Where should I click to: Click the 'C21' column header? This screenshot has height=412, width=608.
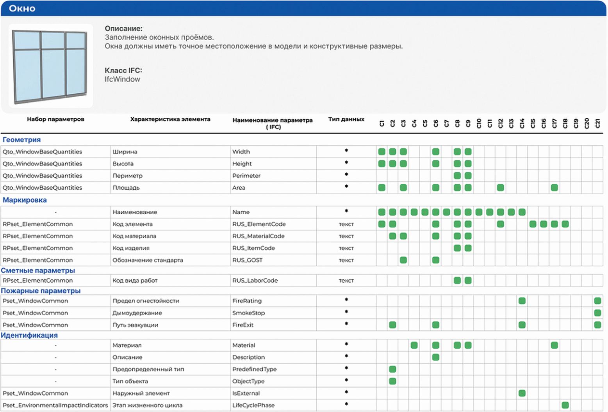coord(597,123)
